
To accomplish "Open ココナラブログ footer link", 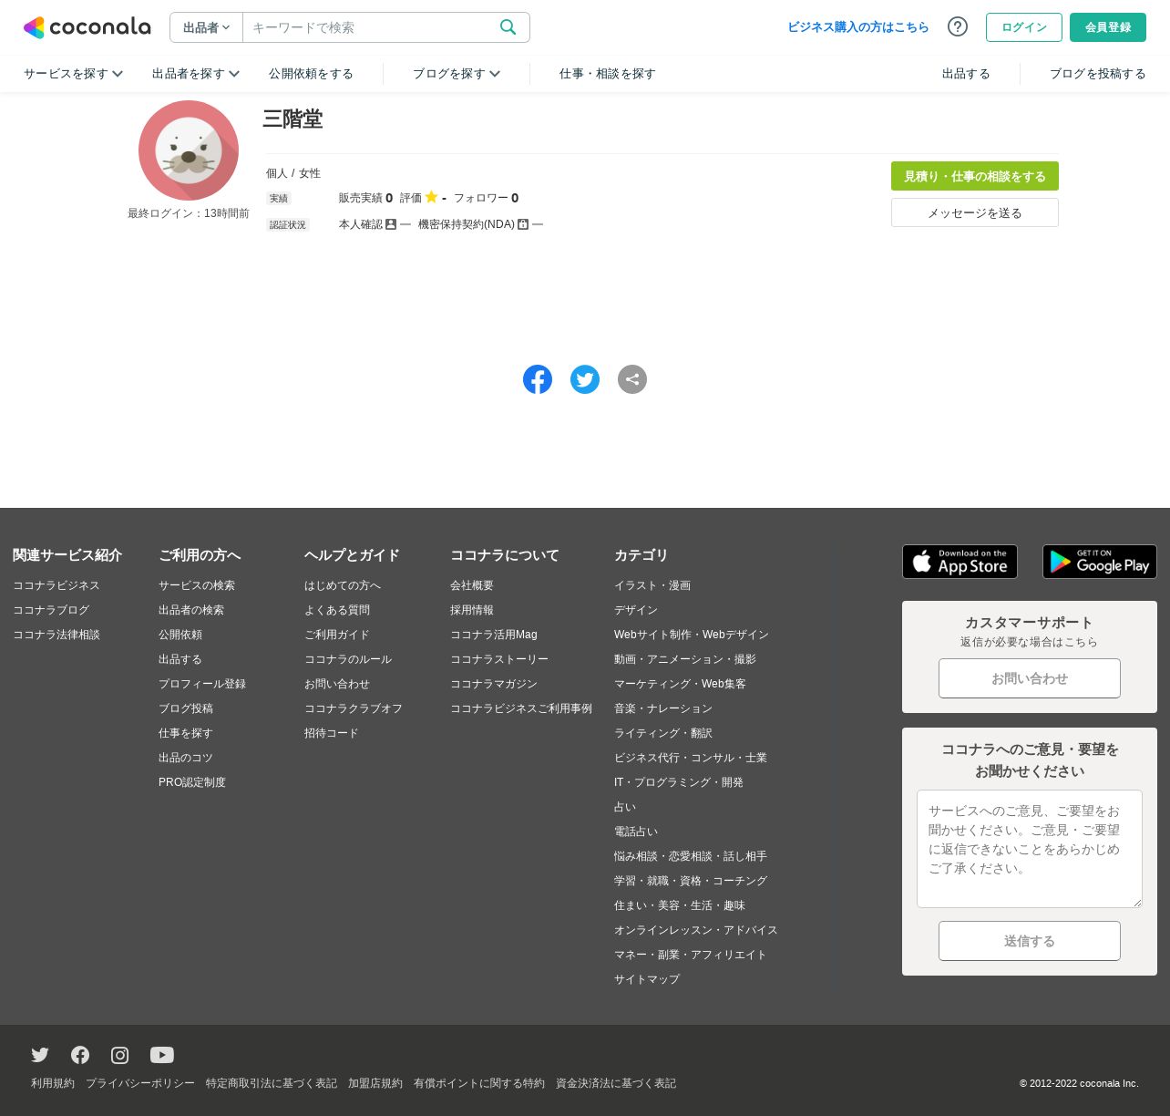I will click(x=51, y=610).
